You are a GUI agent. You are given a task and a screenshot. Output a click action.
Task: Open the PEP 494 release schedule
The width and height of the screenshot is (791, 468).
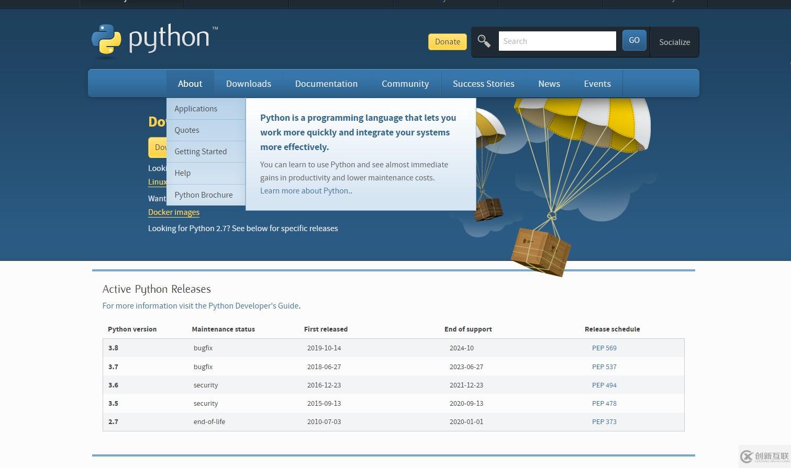pos(604,385)
